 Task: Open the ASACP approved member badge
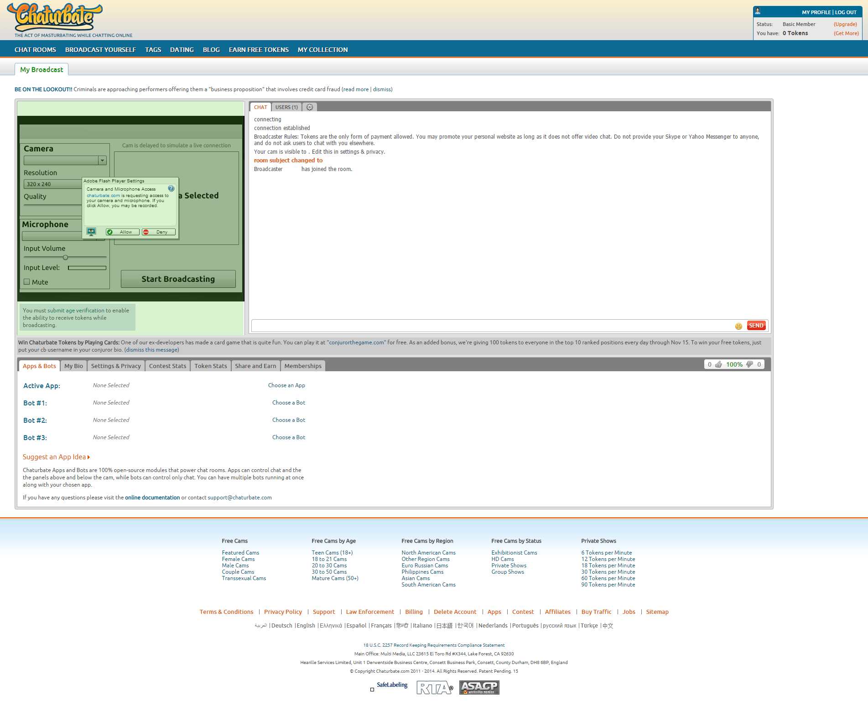479,687
